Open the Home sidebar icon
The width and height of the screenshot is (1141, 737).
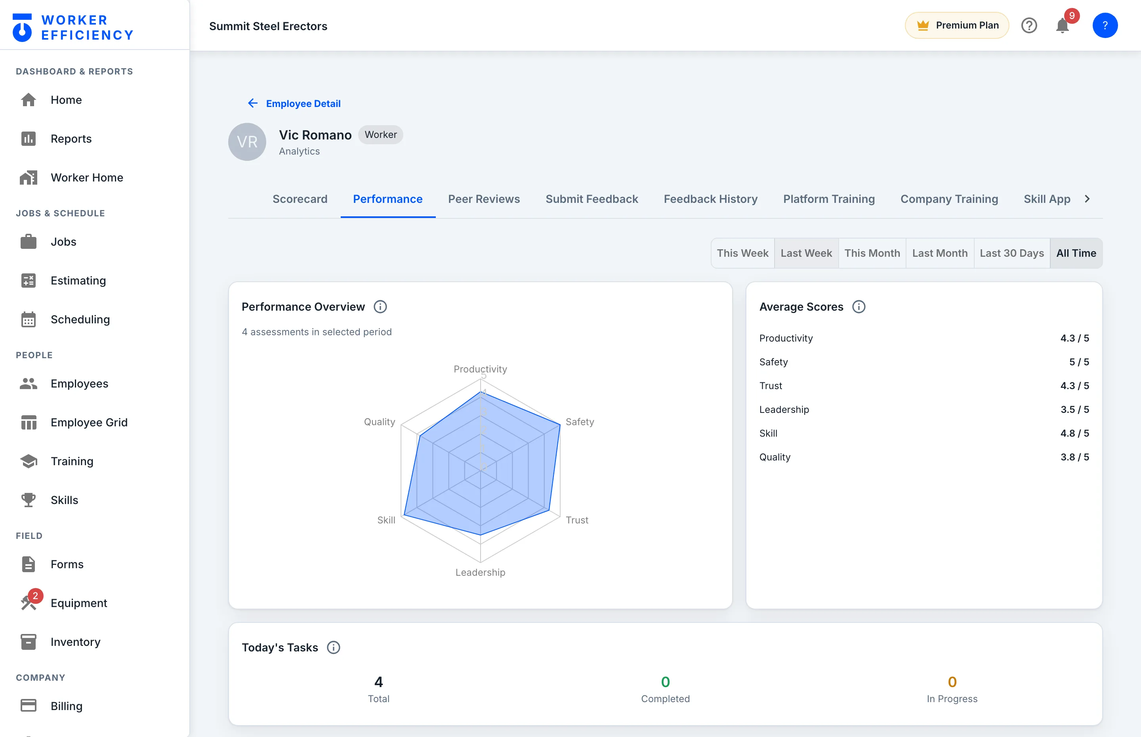coord(28,99)
